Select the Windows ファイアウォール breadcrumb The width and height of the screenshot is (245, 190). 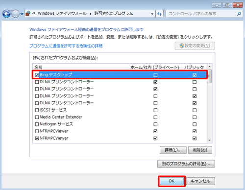pos(62,13)
